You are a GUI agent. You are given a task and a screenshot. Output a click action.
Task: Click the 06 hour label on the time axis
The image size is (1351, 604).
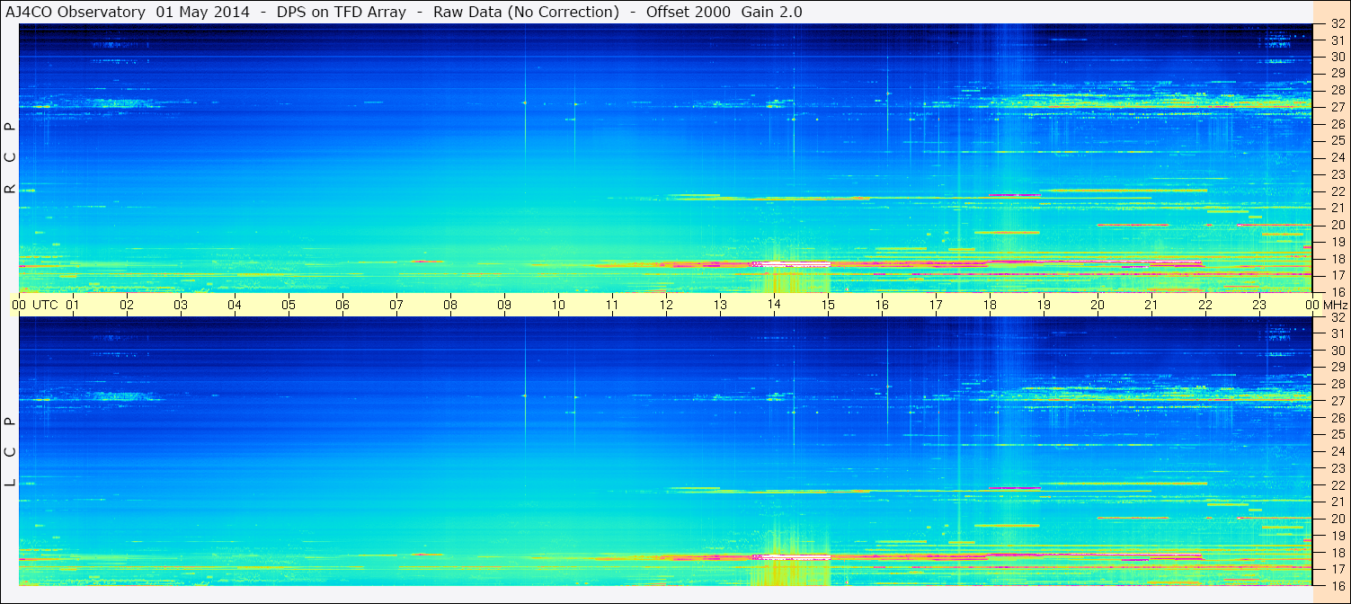click(342, 305)
